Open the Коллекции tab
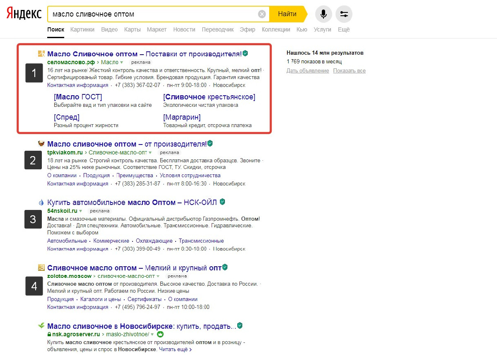Image resolution: width=497 pixels, height=359 pixels. pyautogui.click(x=276, y=29)
